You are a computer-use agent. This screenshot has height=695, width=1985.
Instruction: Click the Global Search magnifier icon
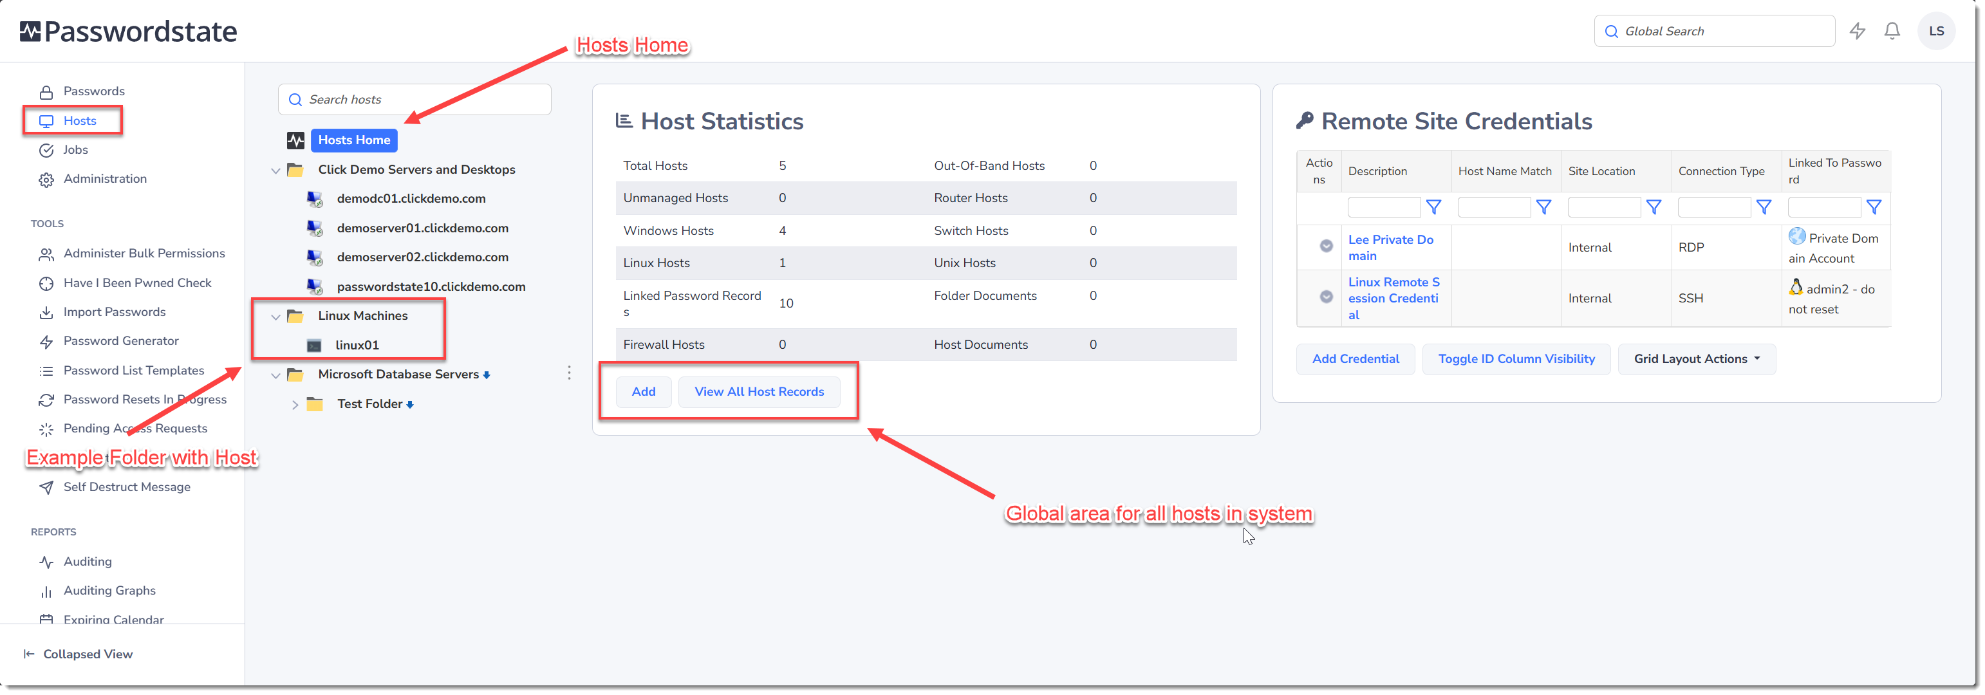(1611, 32)
